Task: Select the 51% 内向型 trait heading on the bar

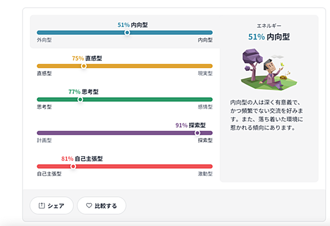Action: coord(132,25)
